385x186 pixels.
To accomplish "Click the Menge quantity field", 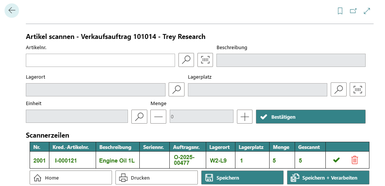I will pyautogui.click(x=202, y=116).
